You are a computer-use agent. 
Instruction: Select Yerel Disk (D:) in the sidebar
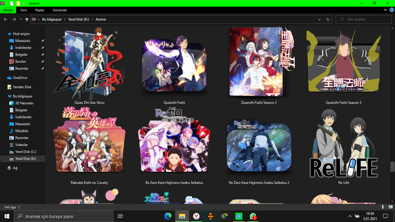[23, 159]
